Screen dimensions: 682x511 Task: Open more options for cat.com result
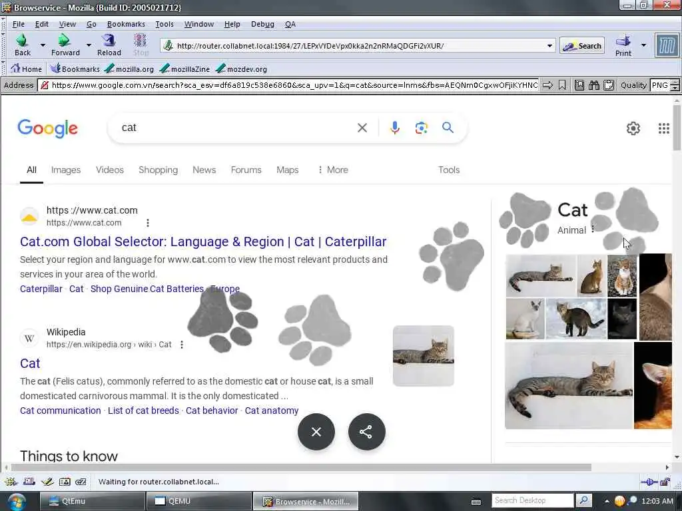click(148, 223)
